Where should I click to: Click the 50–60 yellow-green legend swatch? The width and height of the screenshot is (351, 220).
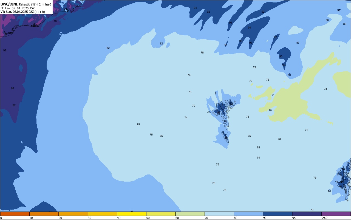click(161, 214)
